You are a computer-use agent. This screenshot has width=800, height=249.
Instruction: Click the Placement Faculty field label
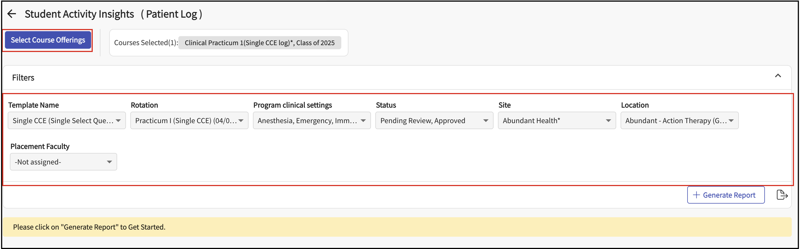[x=40, y=146]
